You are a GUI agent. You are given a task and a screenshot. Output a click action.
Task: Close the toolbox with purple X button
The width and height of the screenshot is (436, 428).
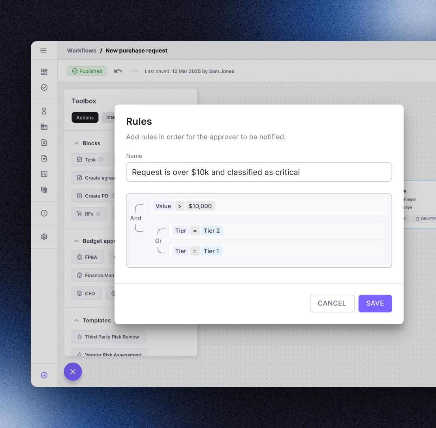click(x=73, y=372)
